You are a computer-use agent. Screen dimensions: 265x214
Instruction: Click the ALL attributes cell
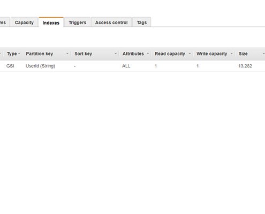click(x=126, y=66)
